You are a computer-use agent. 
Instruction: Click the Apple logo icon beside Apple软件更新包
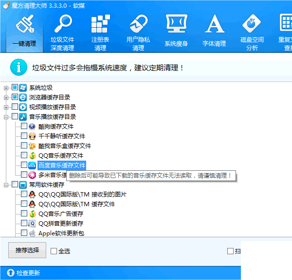coord(32,233)
